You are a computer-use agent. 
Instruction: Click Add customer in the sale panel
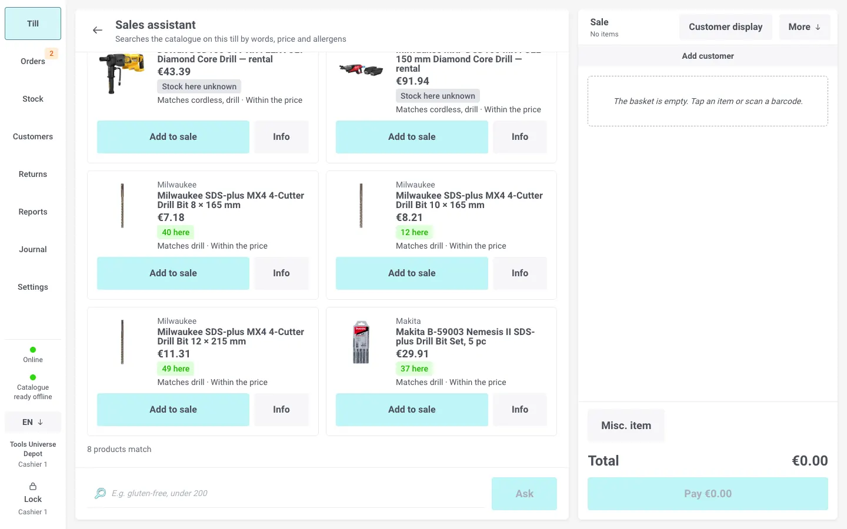708,56
